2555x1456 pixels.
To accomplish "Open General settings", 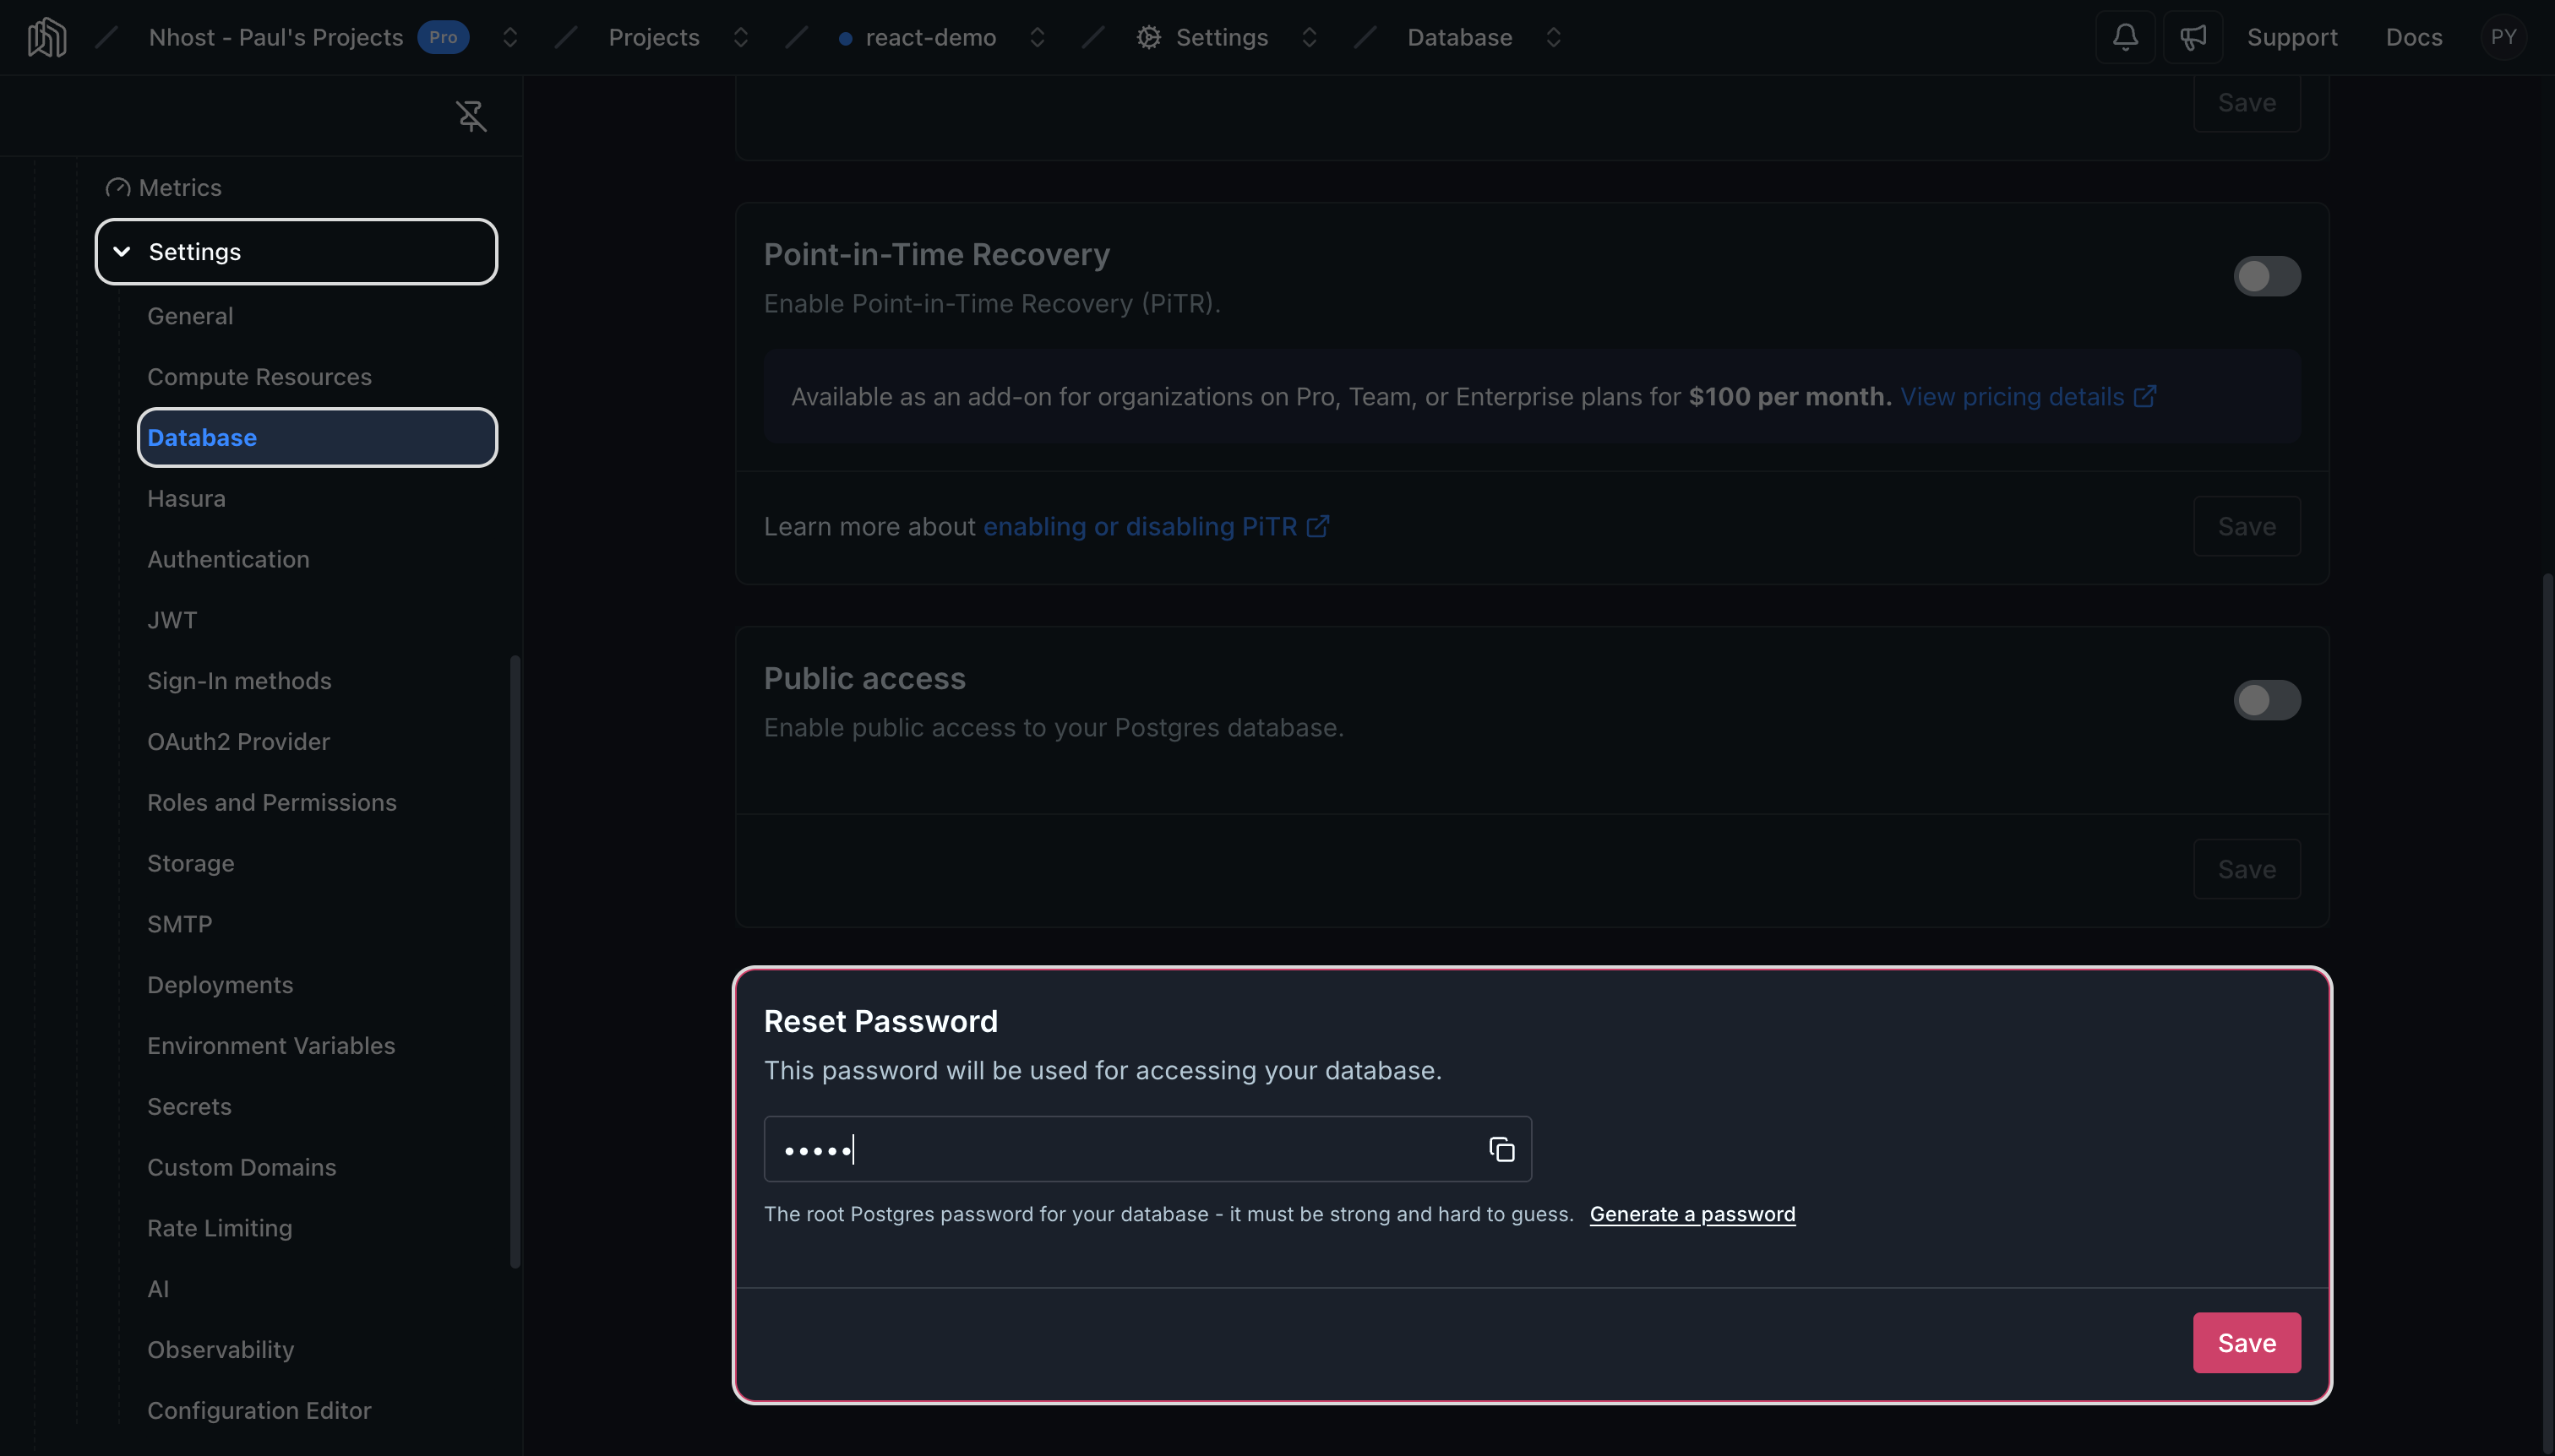I will pyautogui.click(x=190, y=316).
